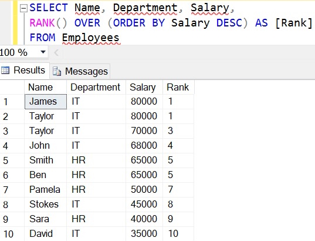The image size is (315, 241).
Task: Click the Stokes name cell
Action: (x=46, y=205)
